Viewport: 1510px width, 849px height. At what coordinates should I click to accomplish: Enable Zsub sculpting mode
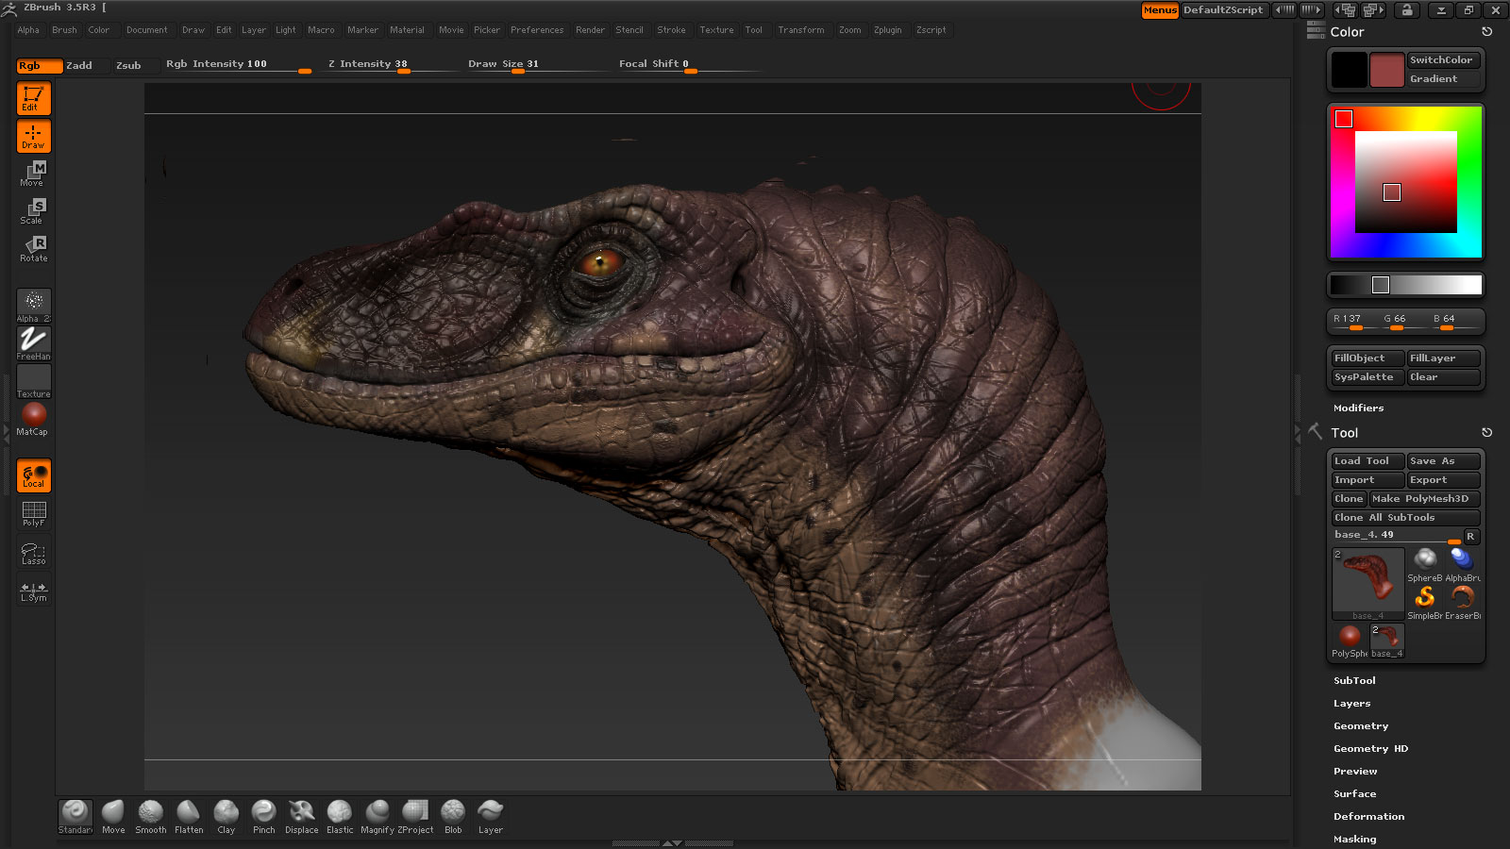[x=128, y=65]
